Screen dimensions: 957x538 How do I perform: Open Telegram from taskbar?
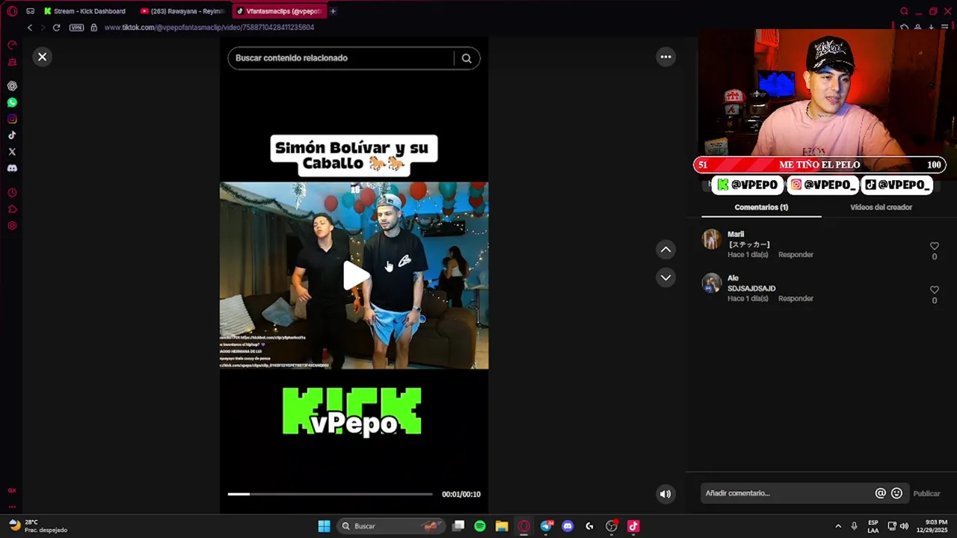coord(546,526)
